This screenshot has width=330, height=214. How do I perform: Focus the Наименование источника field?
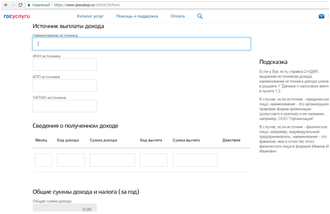[x=141, y=44]
